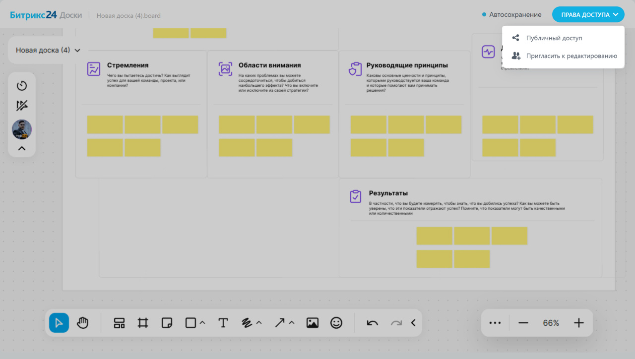The width and height of the screenshot is (635, 359).
Task: Undo the last action
Action: [373, 323]
